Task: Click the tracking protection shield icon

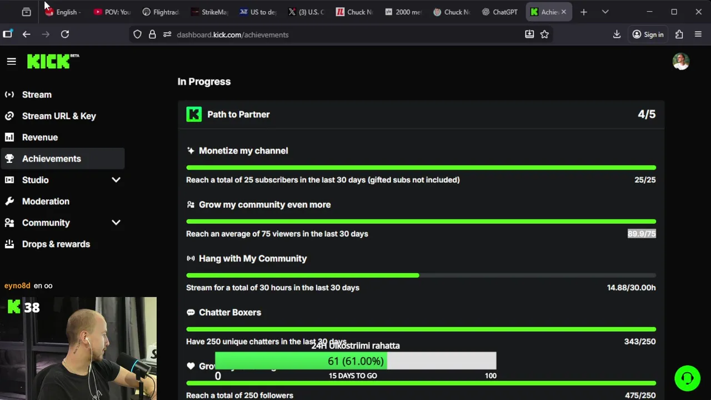Action: tap(137, 34)
